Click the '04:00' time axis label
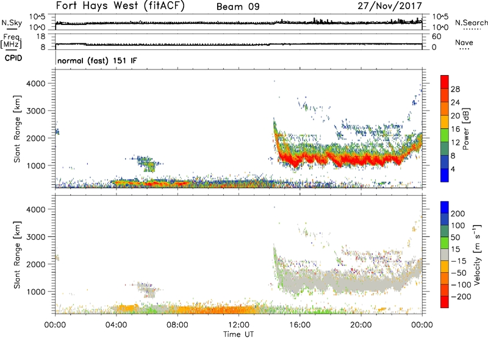The width and height of the screenshot is (488, 338). (116, 325)
